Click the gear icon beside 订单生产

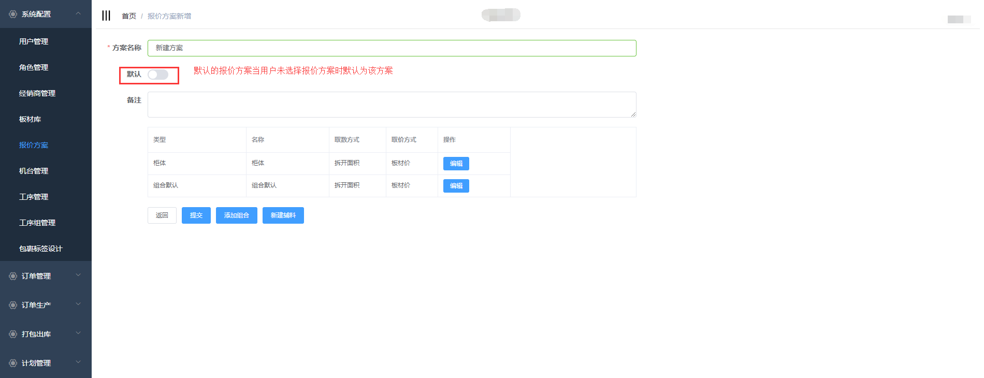click(13, 305)
